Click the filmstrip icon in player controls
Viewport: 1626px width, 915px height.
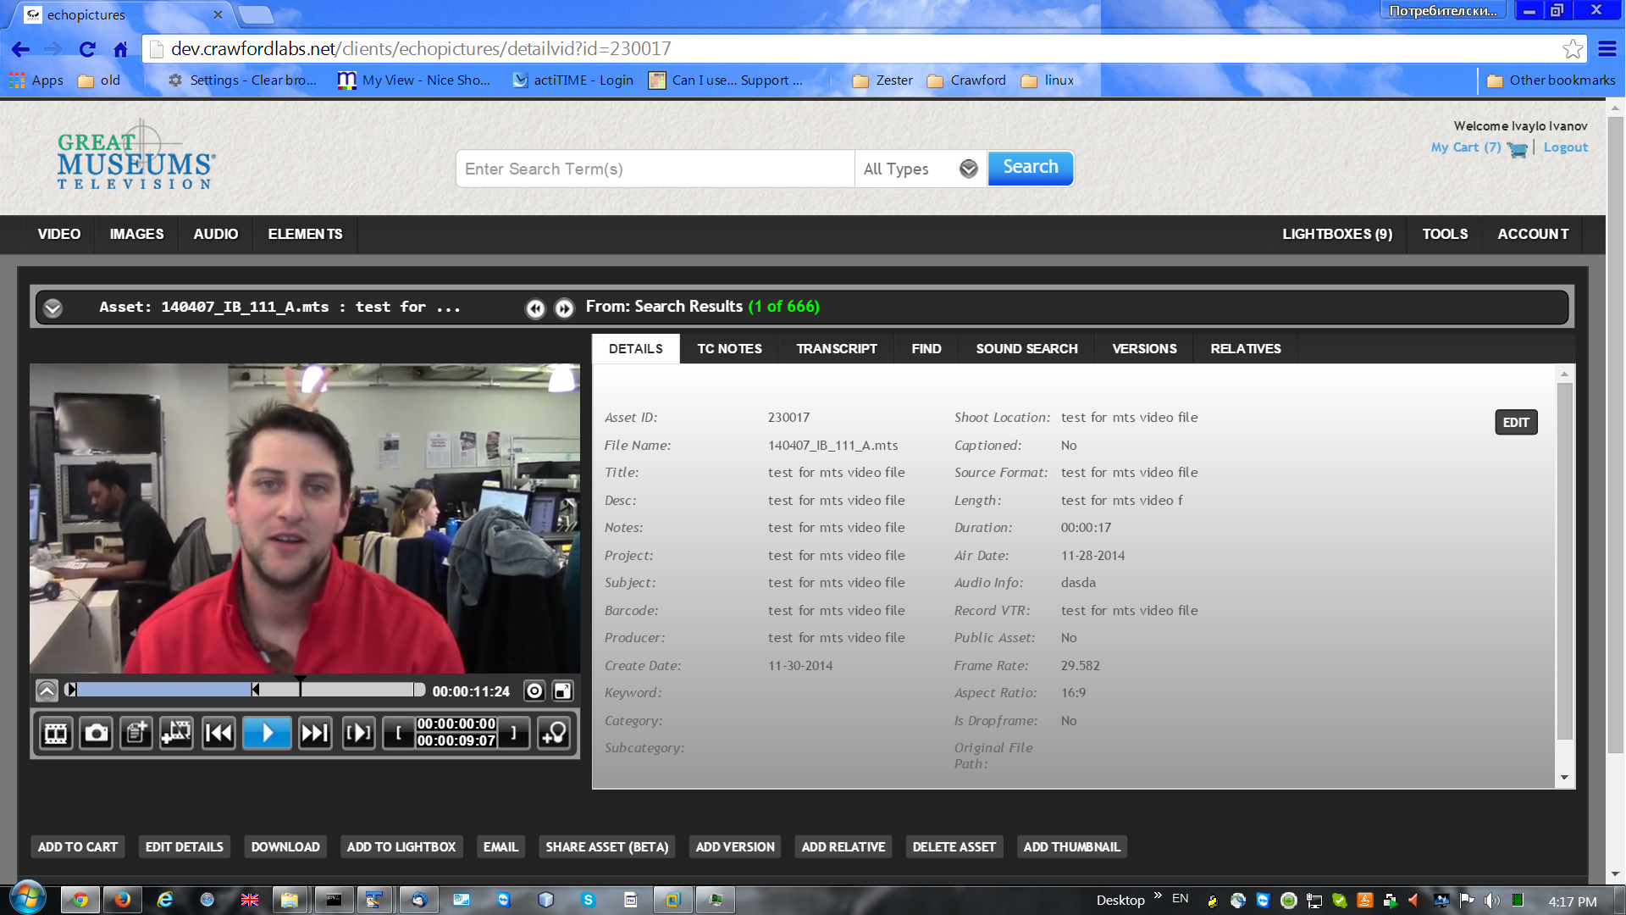[56, 733]
